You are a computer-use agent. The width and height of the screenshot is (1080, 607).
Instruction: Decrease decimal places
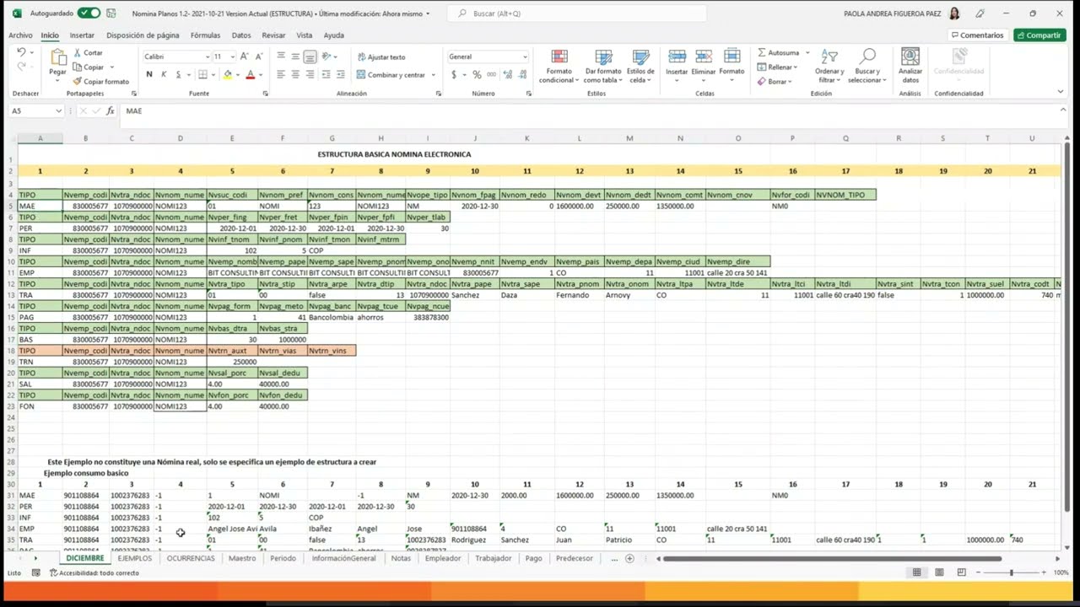point(521,74)
